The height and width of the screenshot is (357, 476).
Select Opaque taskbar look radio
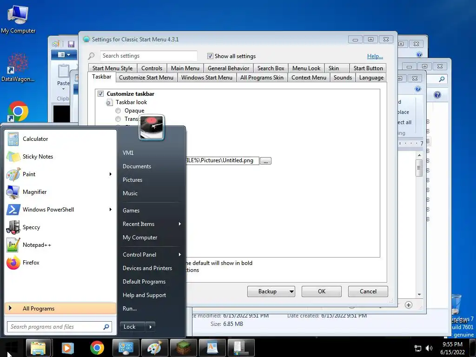118,111
